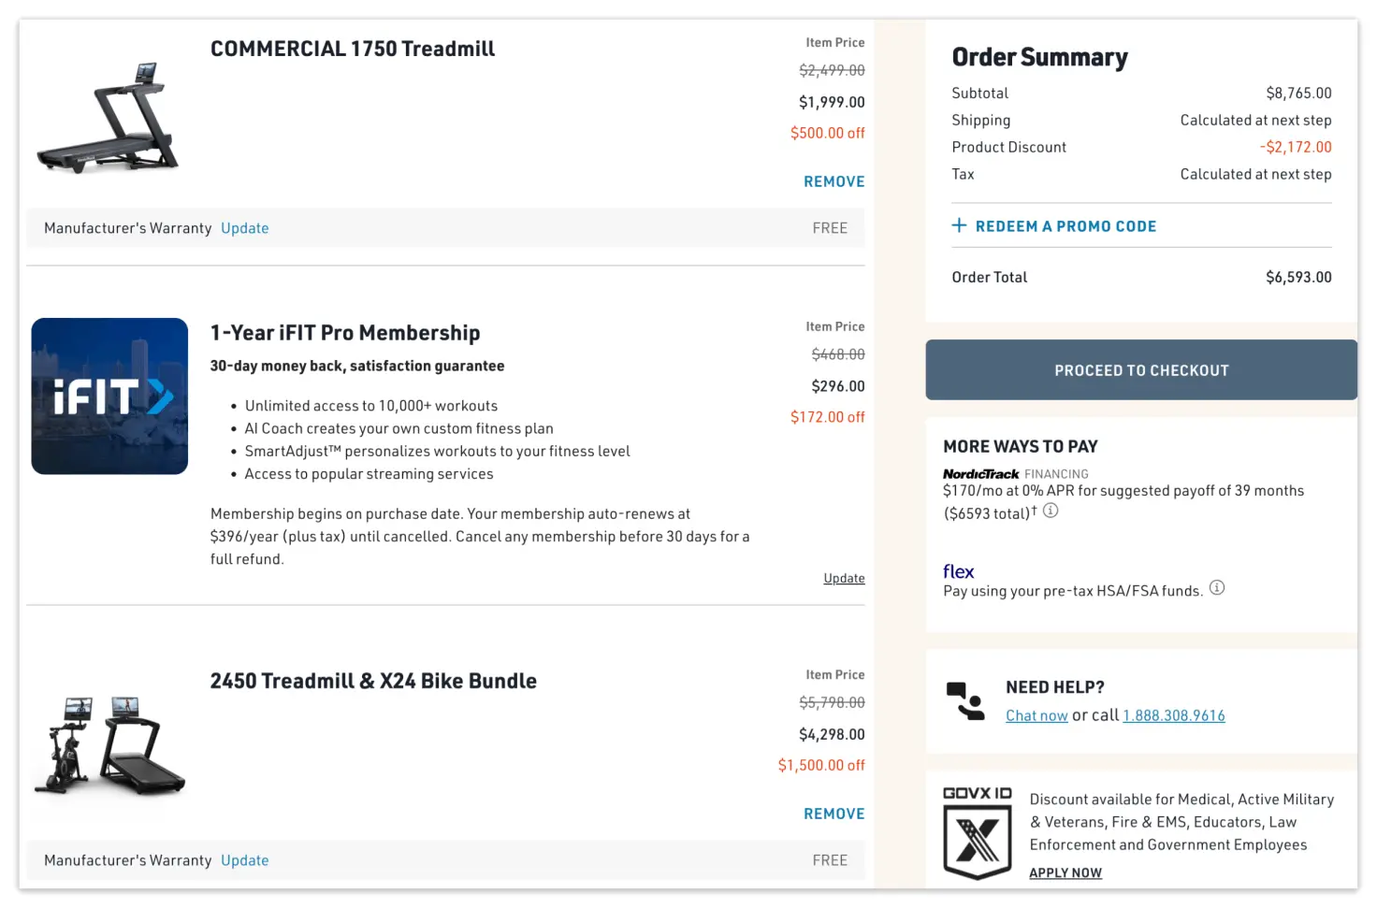The width and height of the screenshot is (1377, 908).
Task: Update the iFIT Pro Membership plan
Action: point(844,577)
